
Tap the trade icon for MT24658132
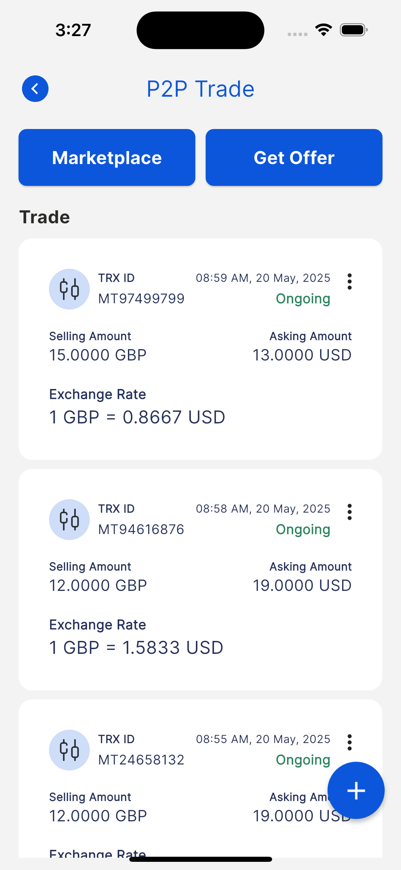coord(69,750)
